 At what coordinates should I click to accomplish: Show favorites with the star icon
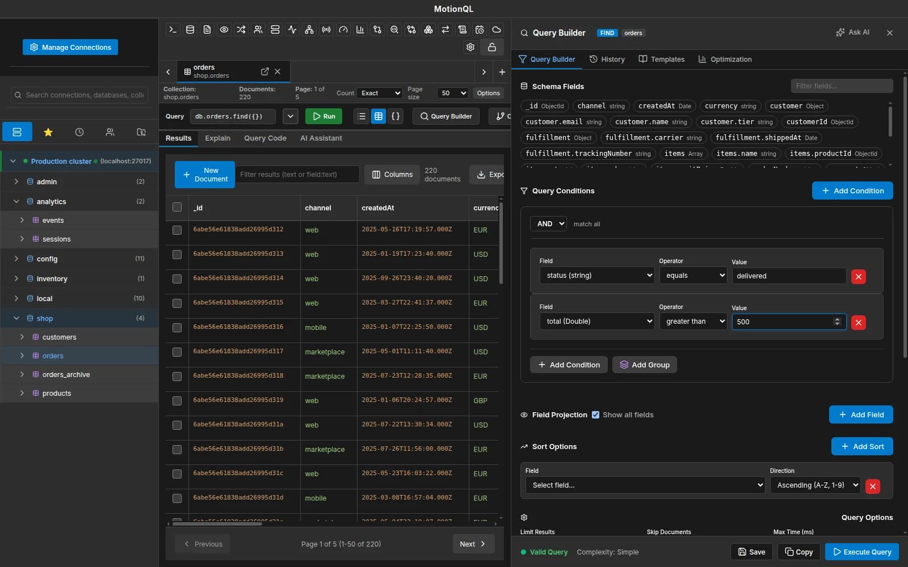point(48,132)
